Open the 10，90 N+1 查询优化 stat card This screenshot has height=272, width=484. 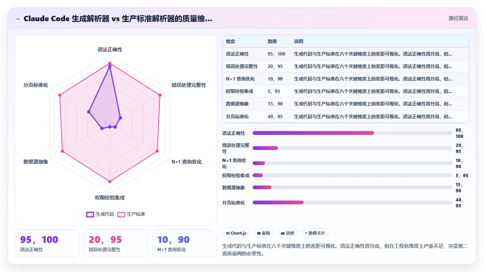coord(185,243)
